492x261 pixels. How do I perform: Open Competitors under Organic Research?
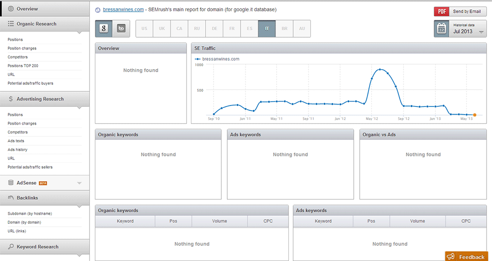pyautogui.click(x=18, y=57)
